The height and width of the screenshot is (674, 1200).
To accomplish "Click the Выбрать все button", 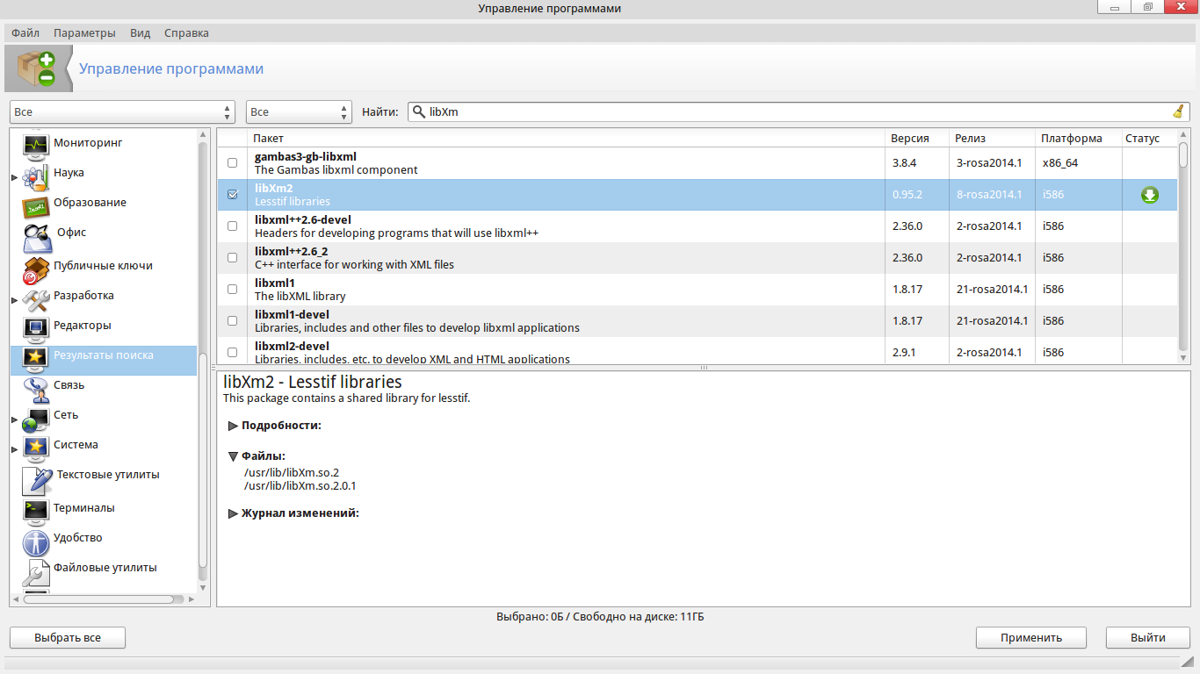I will [x=68, y=638].
